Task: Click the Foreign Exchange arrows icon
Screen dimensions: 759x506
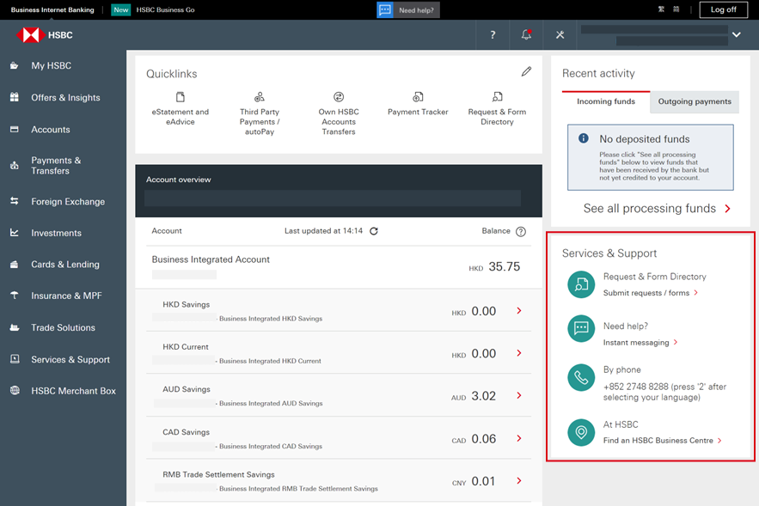Action: click(x=15, y=201)
